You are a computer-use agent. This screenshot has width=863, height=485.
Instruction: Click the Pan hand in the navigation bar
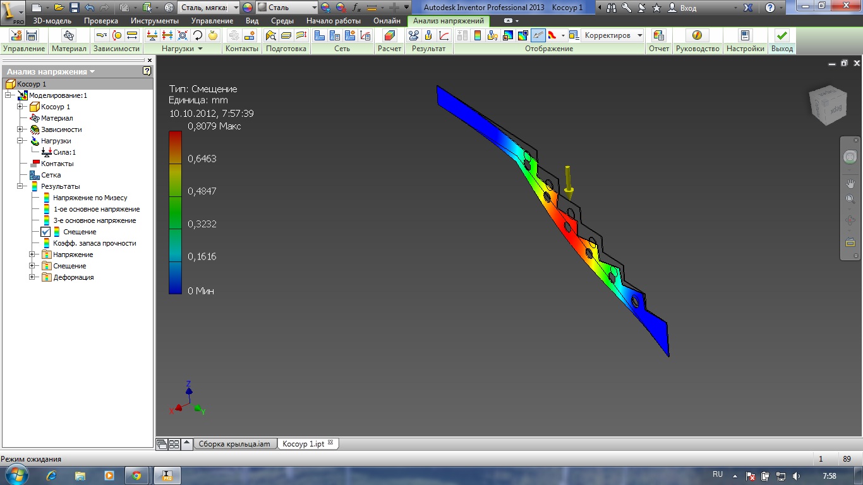(850, 183)
